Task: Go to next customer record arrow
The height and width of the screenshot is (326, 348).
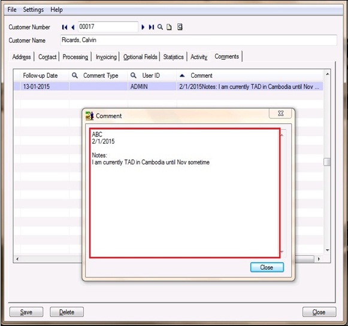Action: [143, 28]
